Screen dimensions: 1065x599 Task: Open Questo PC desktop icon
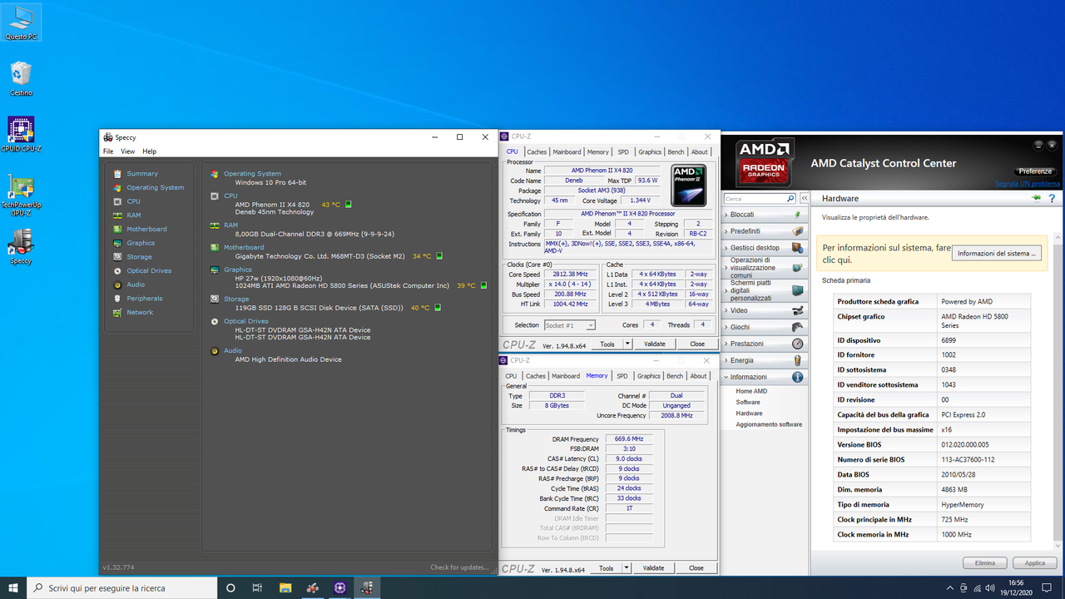click(21, 23)
